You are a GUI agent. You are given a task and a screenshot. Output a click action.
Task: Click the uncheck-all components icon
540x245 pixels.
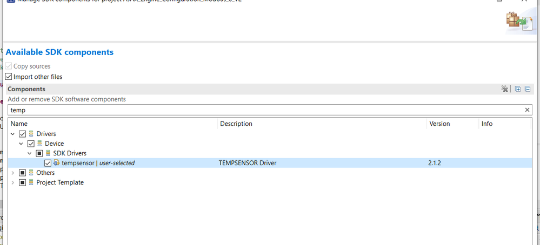(x=504, y=89)
